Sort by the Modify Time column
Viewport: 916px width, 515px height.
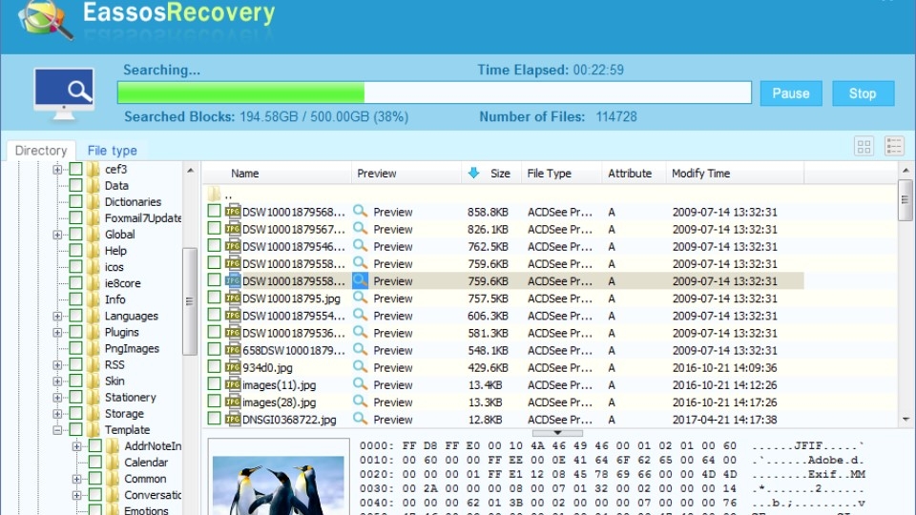[x=735, y=174]
